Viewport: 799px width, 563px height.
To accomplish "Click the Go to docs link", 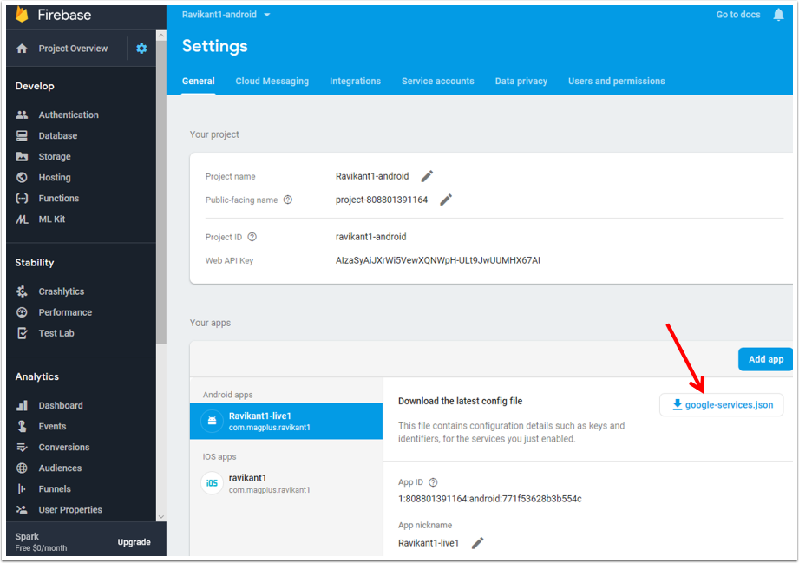I will [x=738, y=15].
